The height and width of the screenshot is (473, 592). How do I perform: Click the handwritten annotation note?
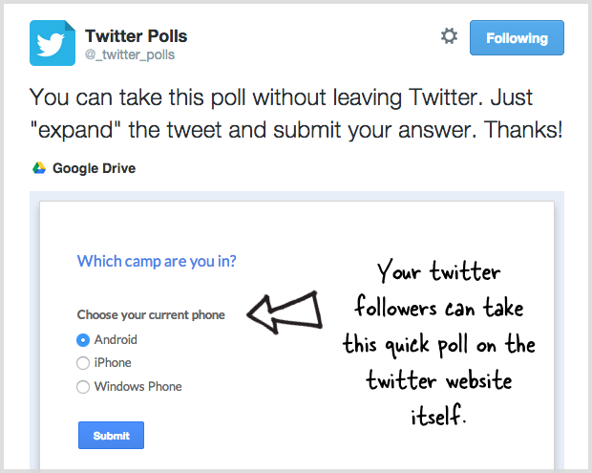pos(438,342)
